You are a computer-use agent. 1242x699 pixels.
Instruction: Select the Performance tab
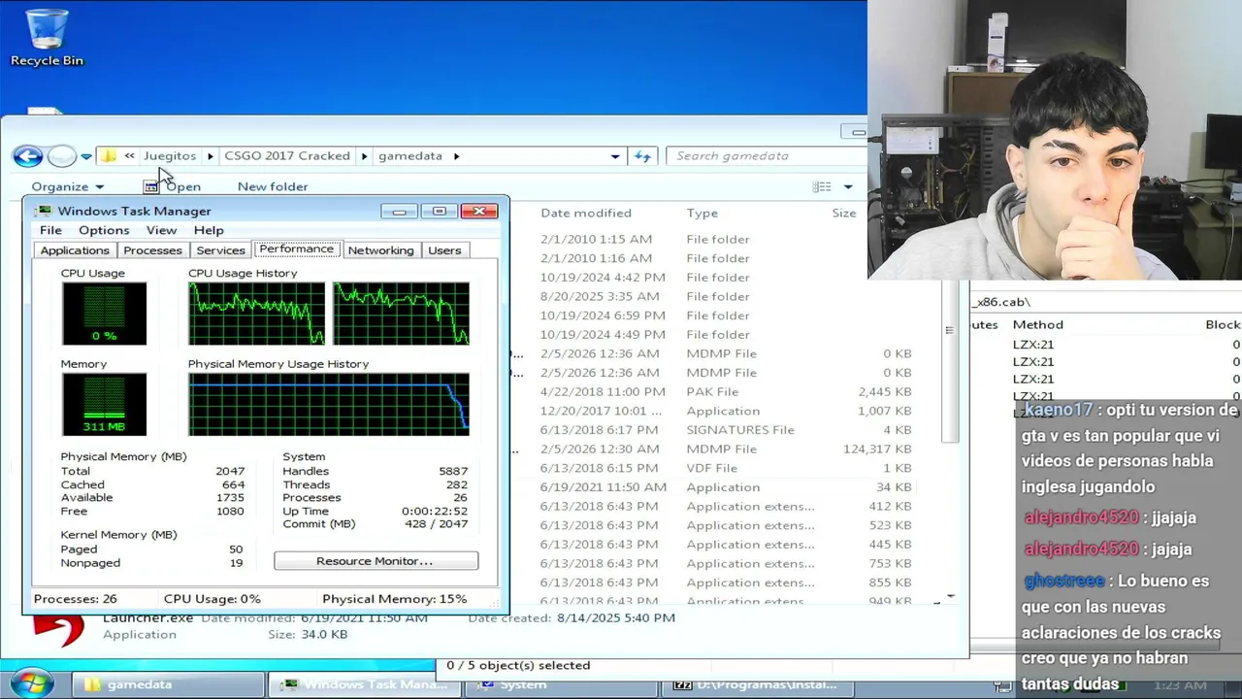click(296, 249)
